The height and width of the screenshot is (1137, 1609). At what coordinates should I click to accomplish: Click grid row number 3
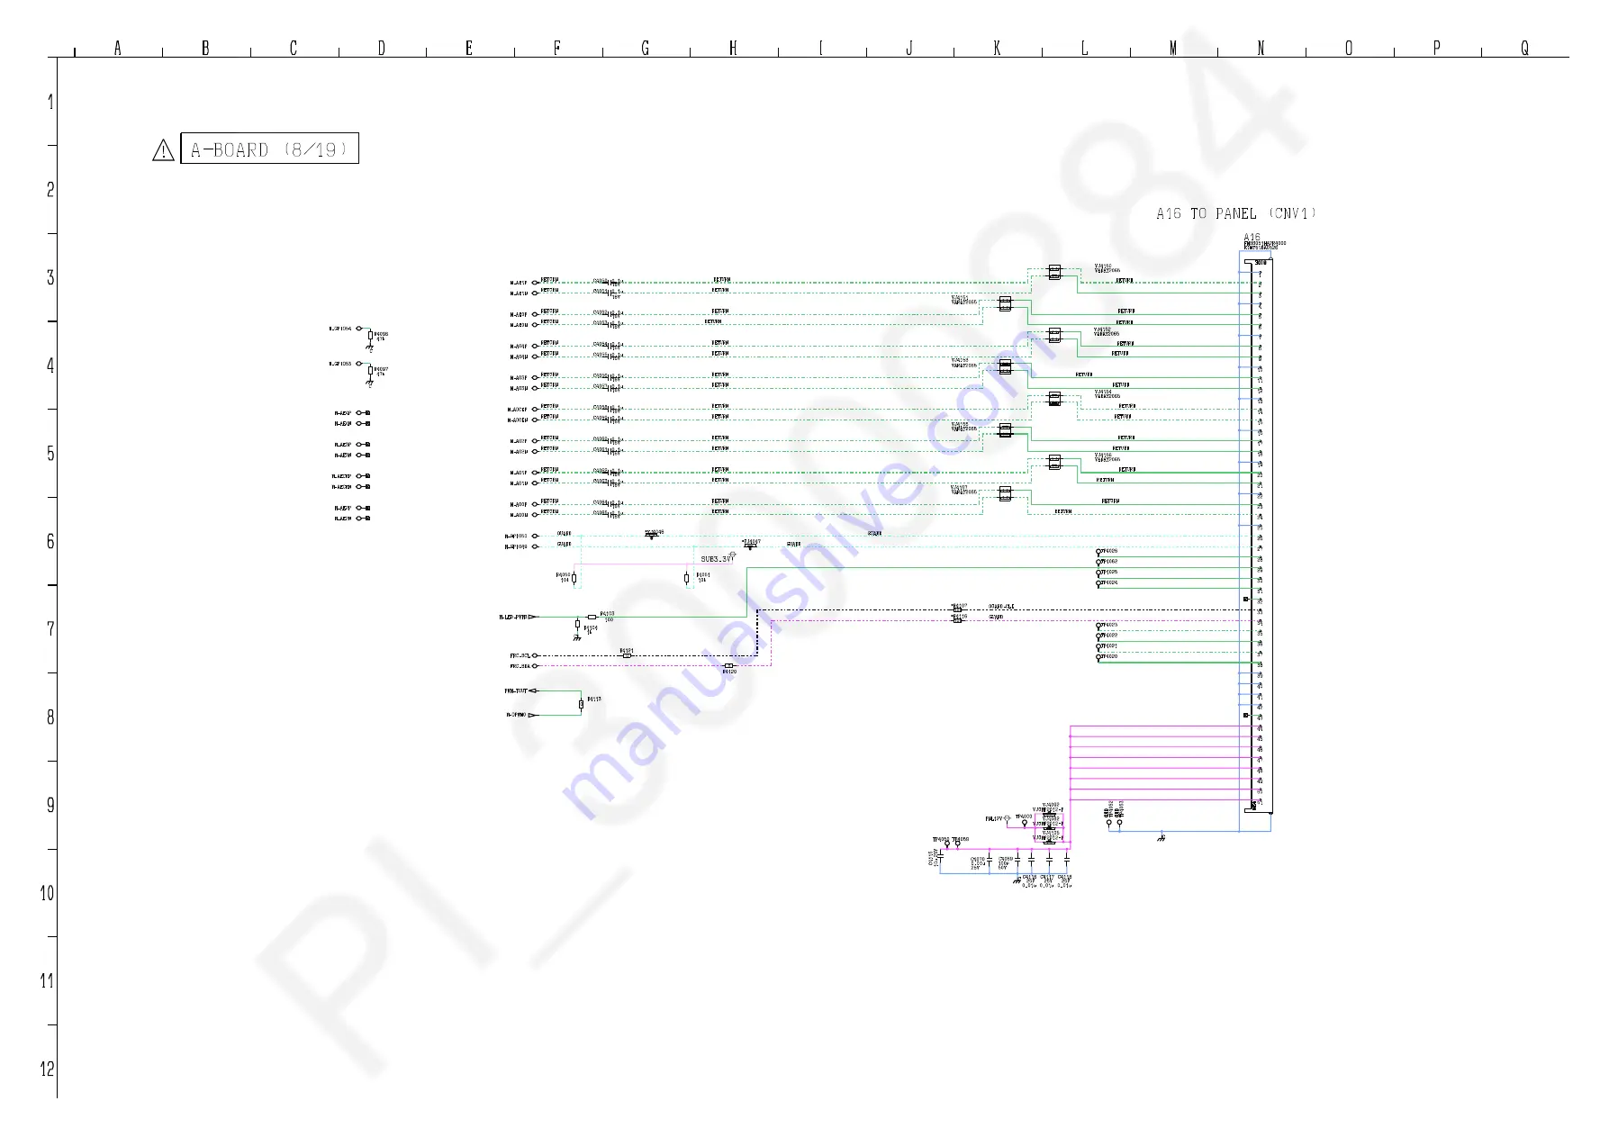(50, 277)
